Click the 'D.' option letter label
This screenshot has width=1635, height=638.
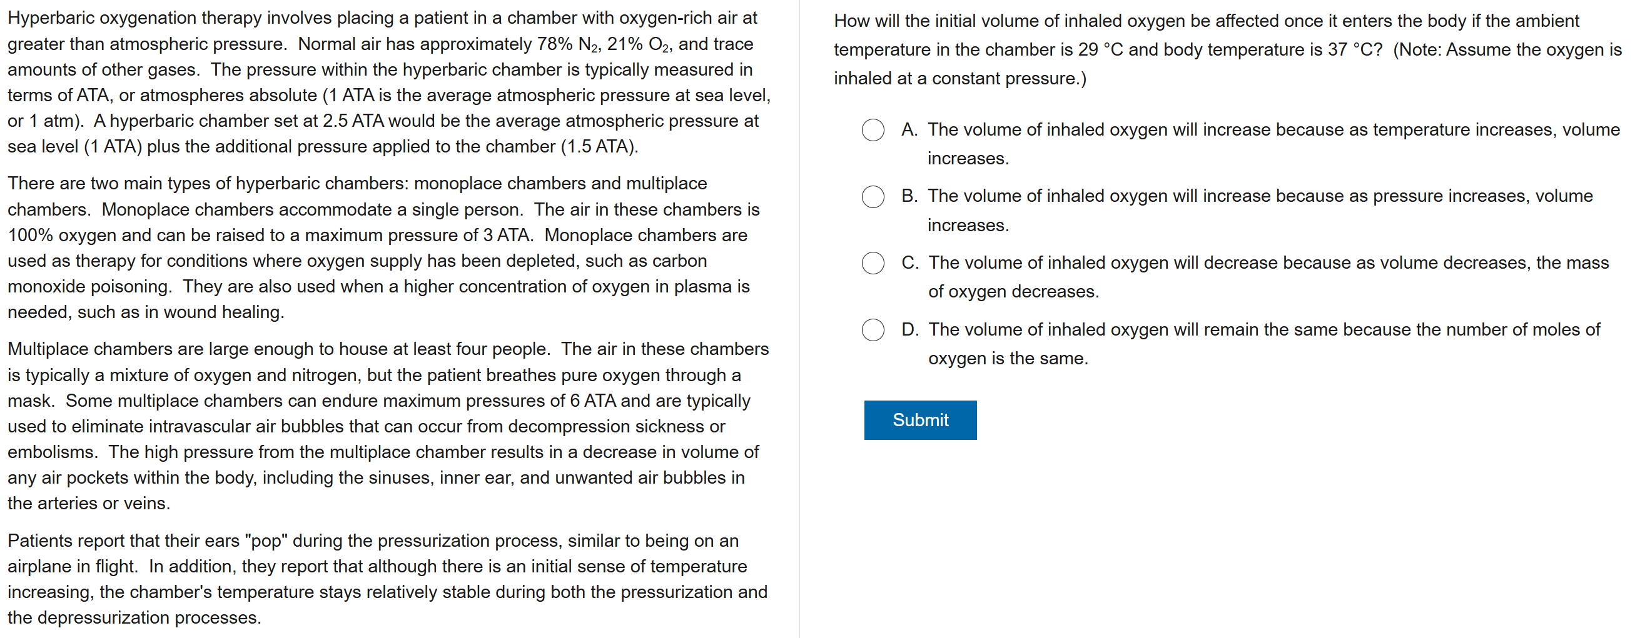909,330
